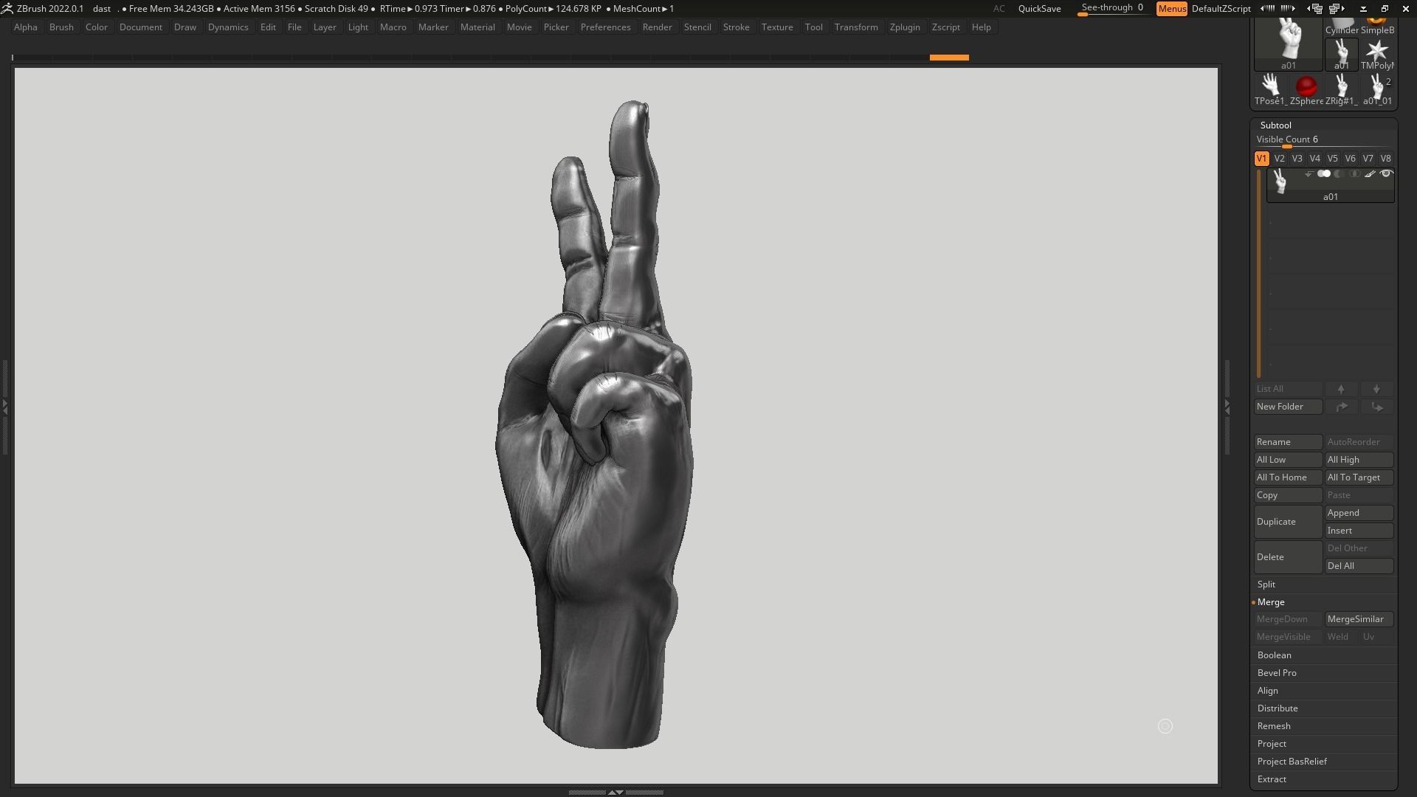Set a01 subtool to intersection boolean mode
Screen dimensions: 1417x797
tap(1354, 173)
